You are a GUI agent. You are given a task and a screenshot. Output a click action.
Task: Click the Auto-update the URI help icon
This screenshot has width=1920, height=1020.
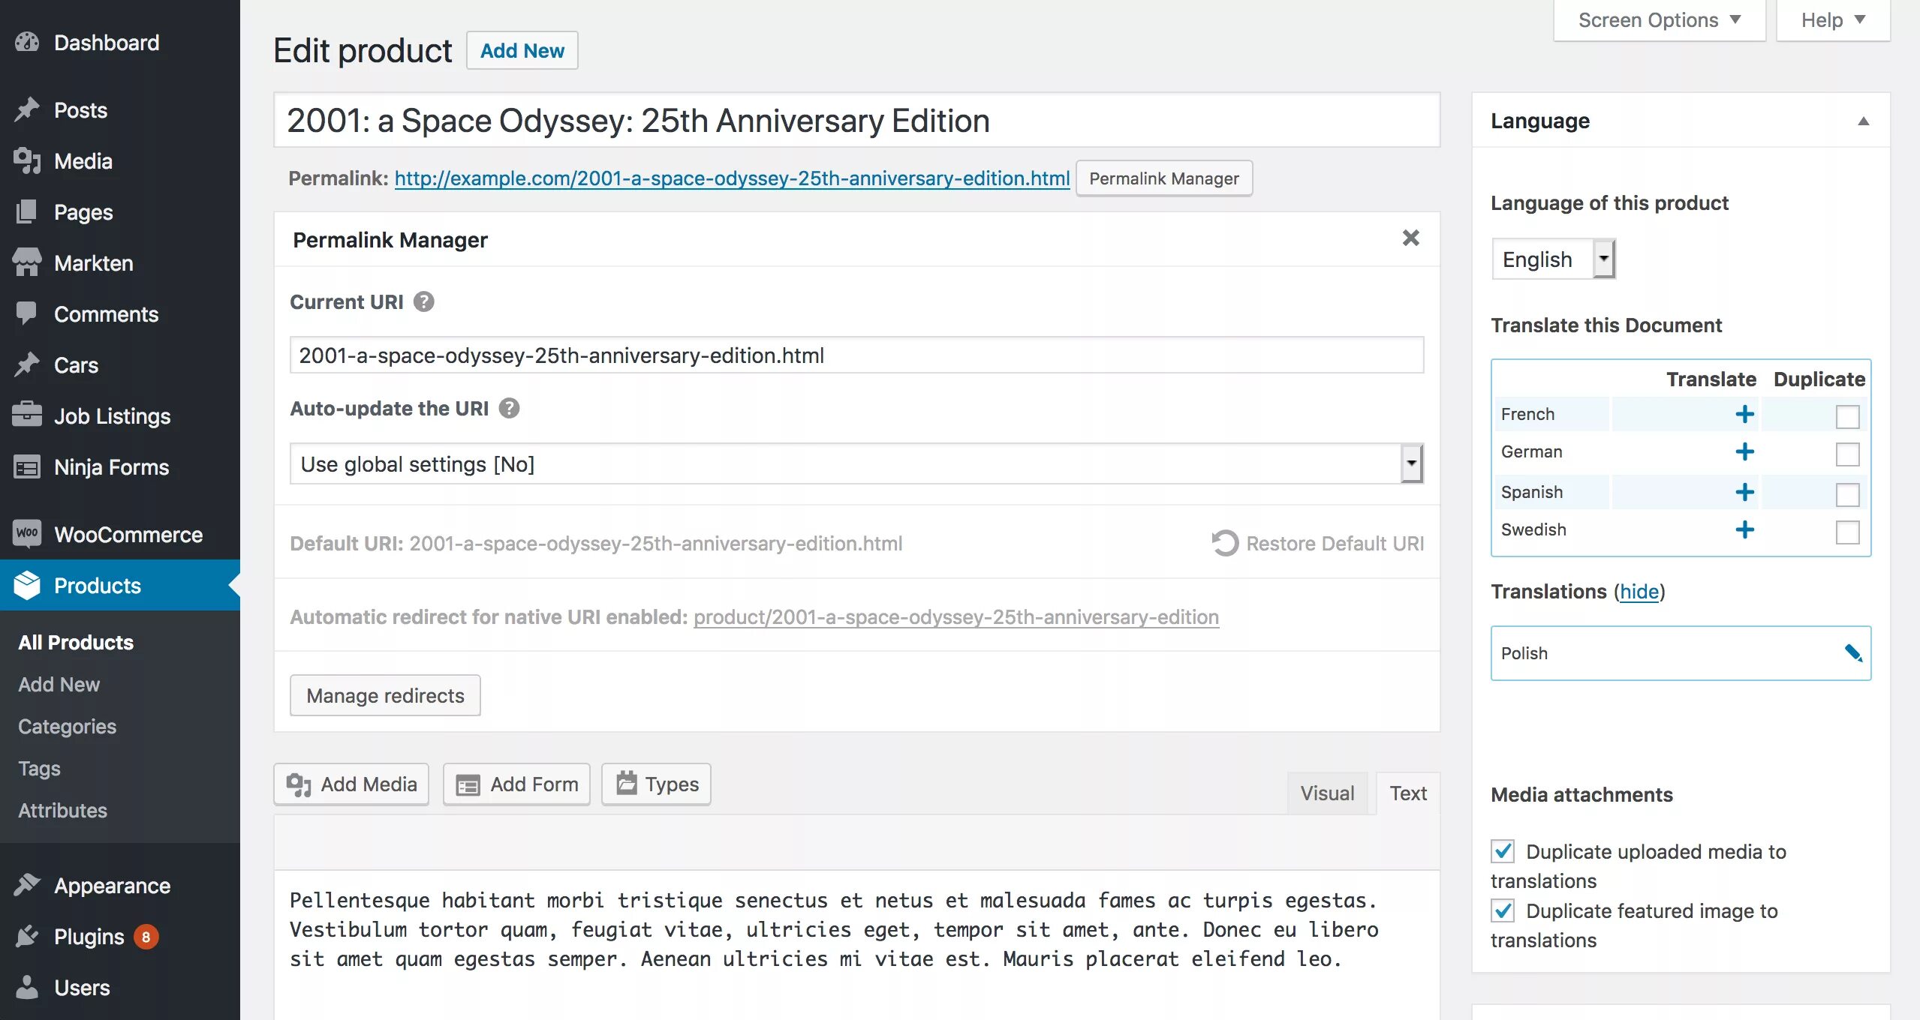[x=509, y=408]
